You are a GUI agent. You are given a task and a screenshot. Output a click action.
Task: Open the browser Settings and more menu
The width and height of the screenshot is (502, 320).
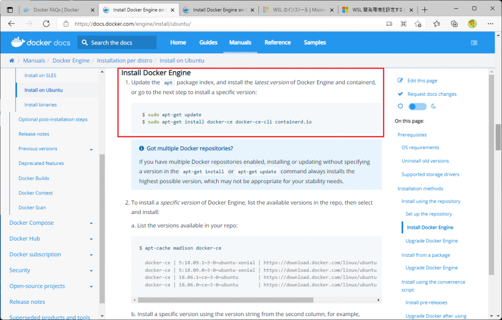pos(490,24)
